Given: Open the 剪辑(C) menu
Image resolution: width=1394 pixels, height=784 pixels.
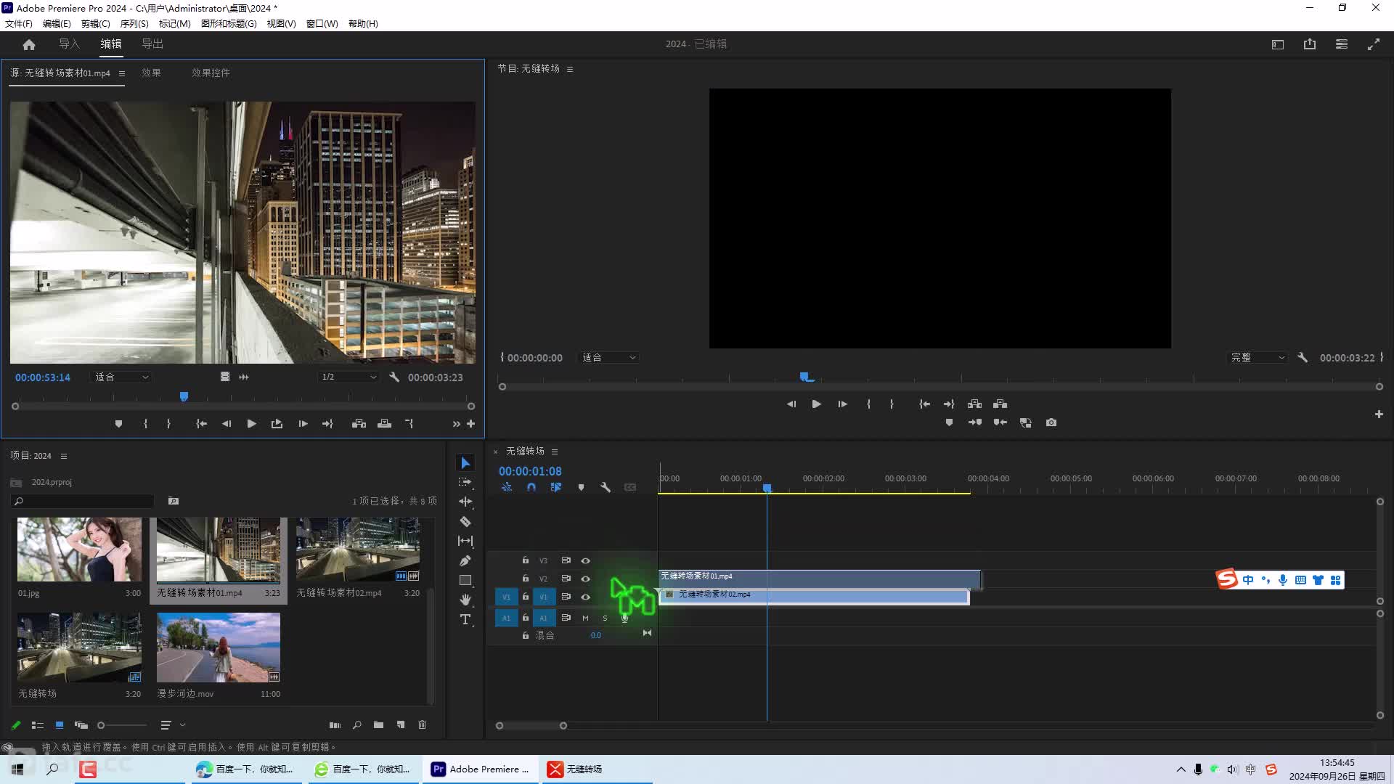Looking at the screenshot, I should [x=96, y=23].
